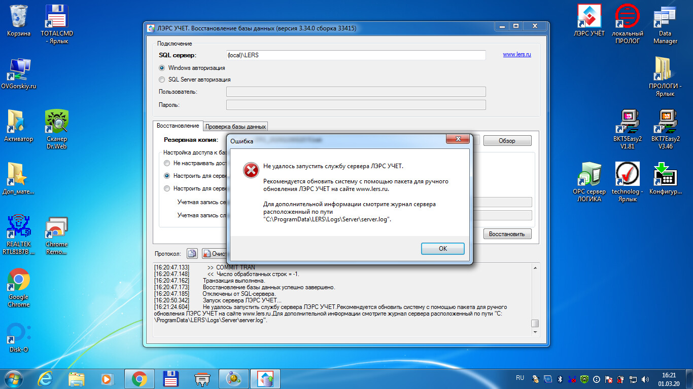Image resolution: width=693 pixels, height=389 pixels.
Task: Open Windows Explorer from the taskbar
Action: (76, 378)
